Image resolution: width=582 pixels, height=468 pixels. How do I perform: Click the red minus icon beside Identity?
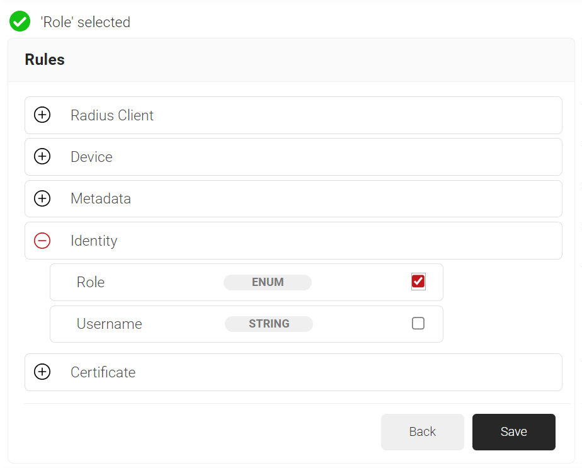click(42, 241)
